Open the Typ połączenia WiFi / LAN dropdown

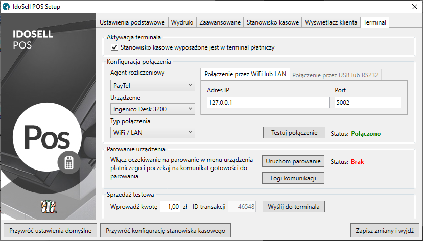[x=153, y=132]
